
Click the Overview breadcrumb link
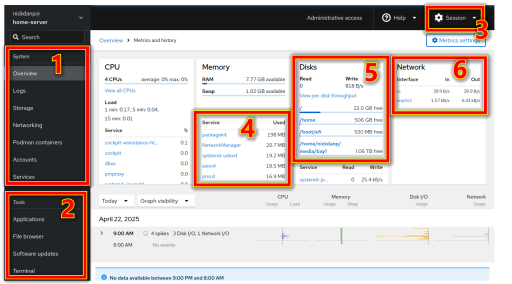(x=111, y=40)
